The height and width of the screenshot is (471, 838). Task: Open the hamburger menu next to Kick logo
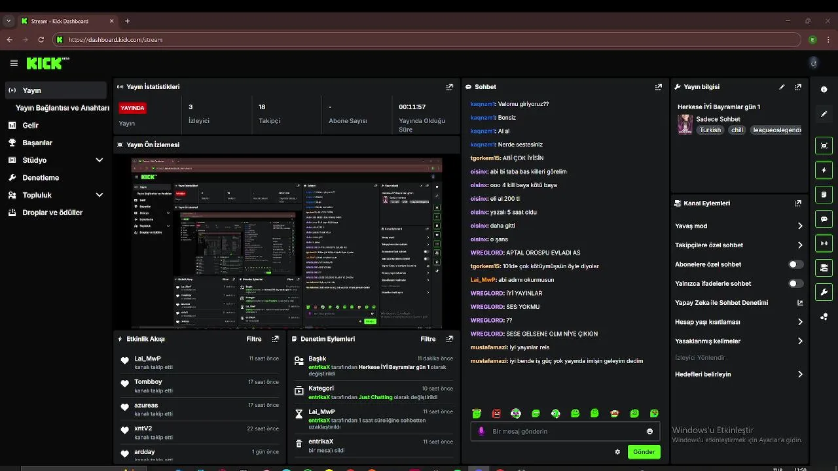[14, 63]
